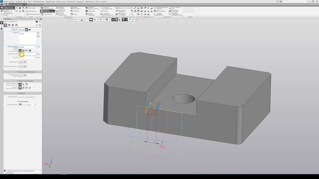Open the Diagnostics menu

(x=61, y=1)
